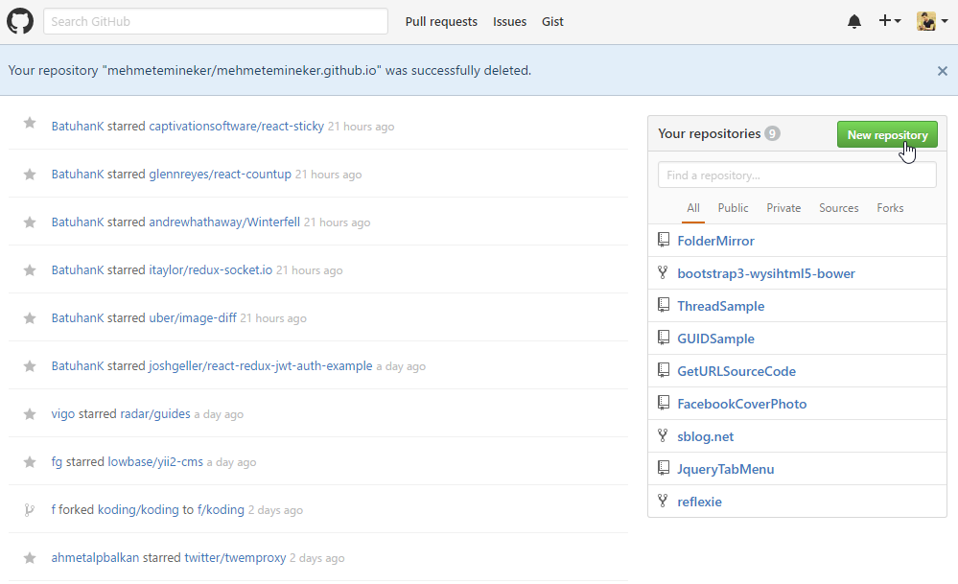Open the user avatar profile menu
Screen dimensions: 958x584
(x=932, y=21)
